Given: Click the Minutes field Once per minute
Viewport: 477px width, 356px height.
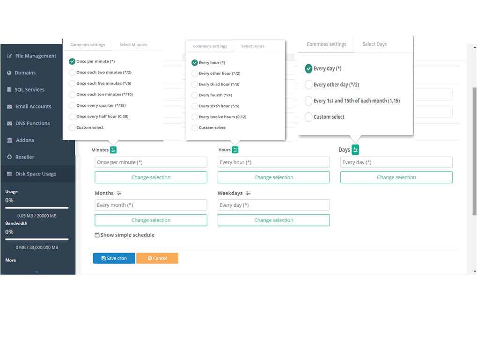Looking at the screenshot, I should pos(151,162).
